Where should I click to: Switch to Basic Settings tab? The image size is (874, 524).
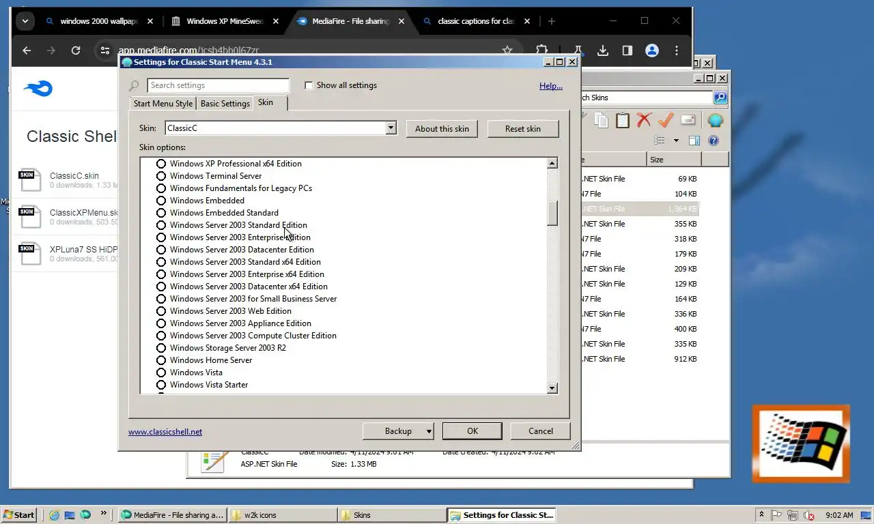[225, 104]
